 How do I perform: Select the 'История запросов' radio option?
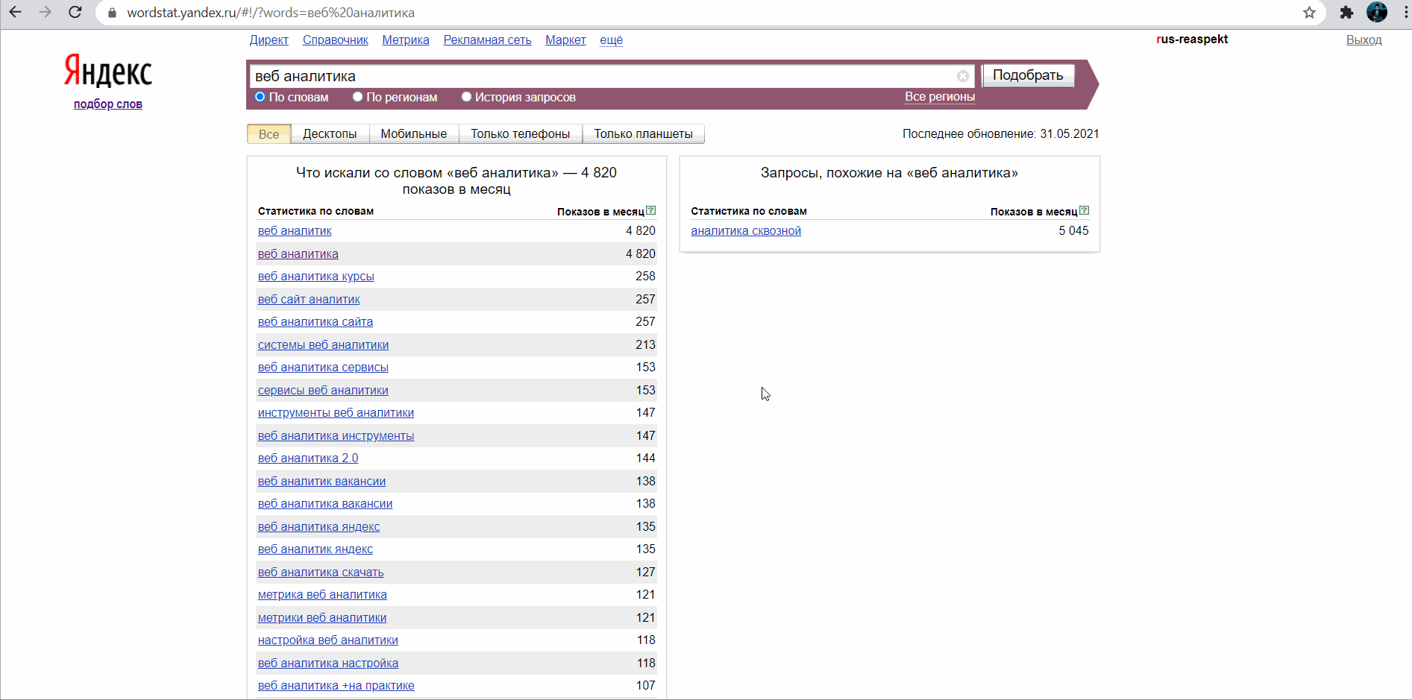(467, 97)
